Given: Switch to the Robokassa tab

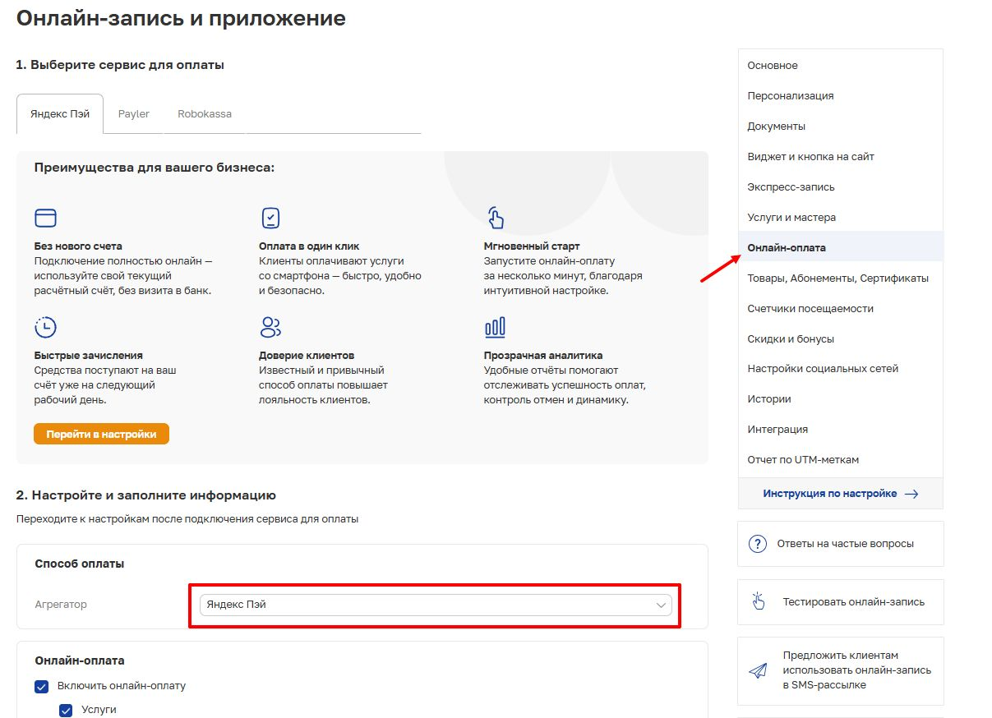Looking at the screenshot, I should click(x=205, y=114).
